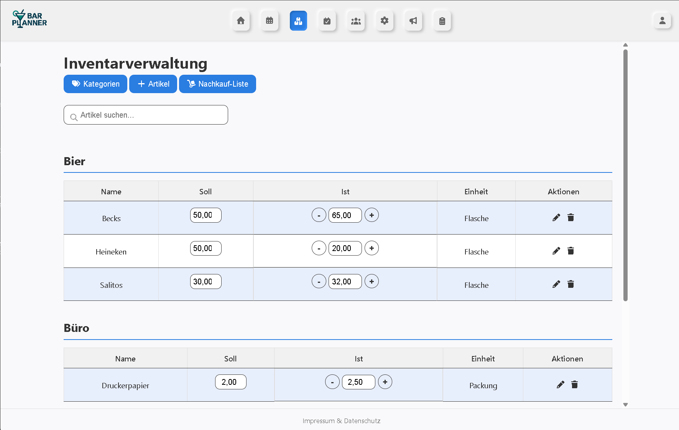
Task: Open the user profile icon top right
Action: [x=662, y=21]
